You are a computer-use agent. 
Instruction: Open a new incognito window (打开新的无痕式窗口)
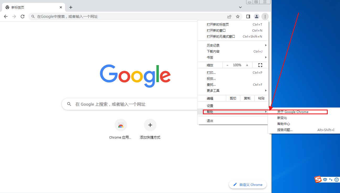pyautogui.click(x=233, y=36)
